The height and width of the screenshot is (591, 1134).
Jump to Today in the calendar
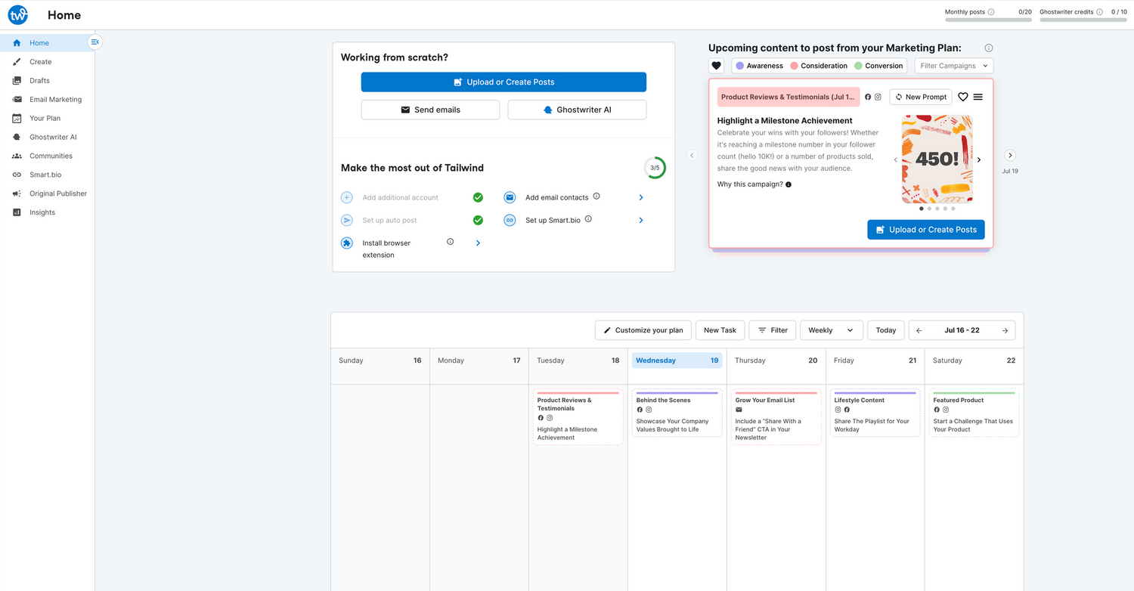886,330
